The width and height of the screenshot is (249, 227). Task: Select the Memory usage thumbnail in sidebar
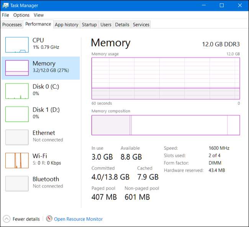click(x=17, y=68)
